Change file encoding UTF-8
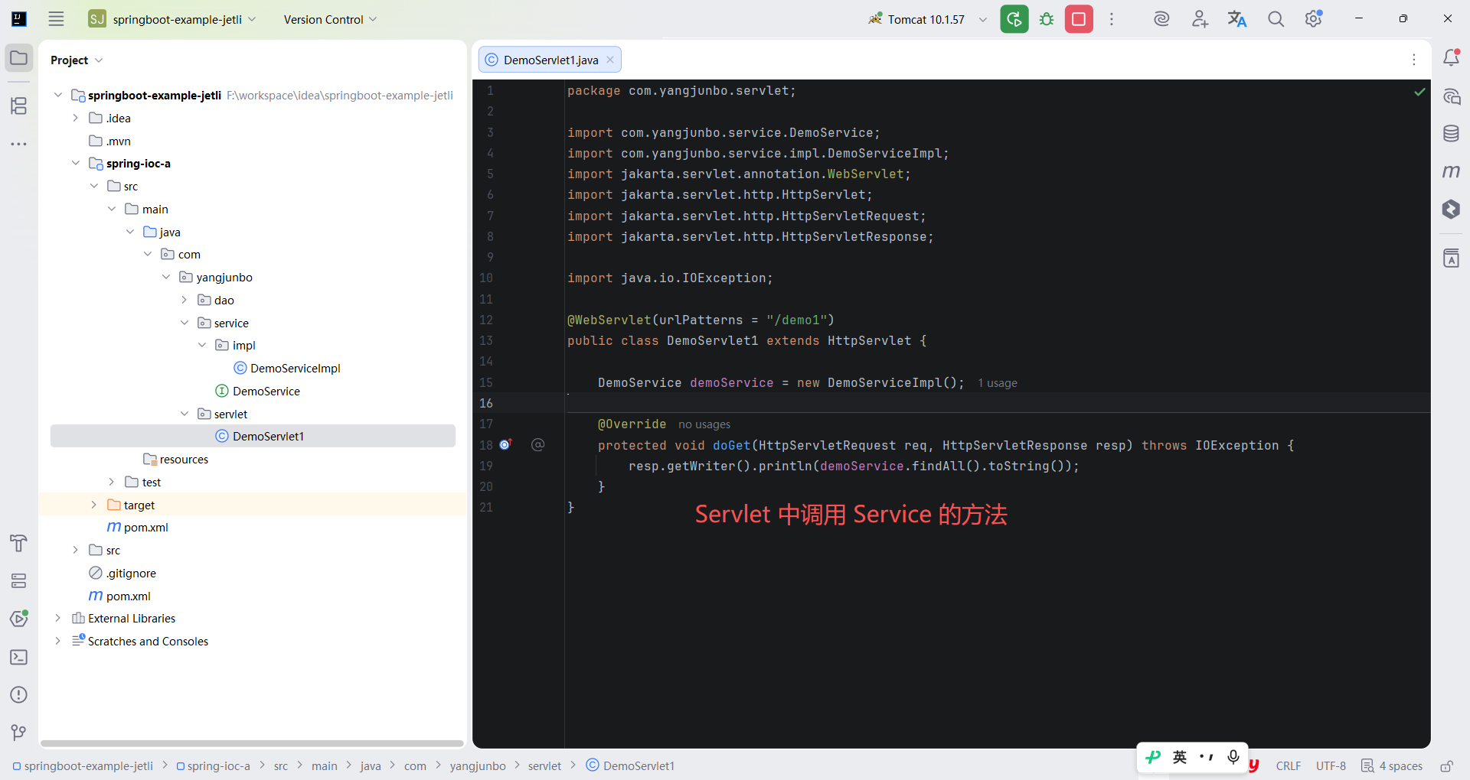 tap(1331, 765)
